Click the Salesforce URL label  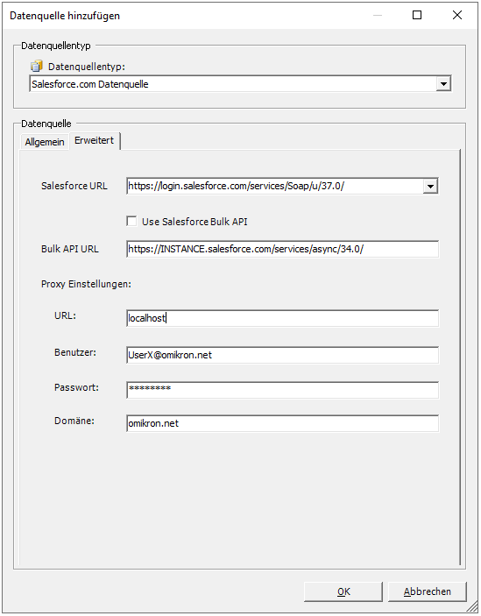74,186
